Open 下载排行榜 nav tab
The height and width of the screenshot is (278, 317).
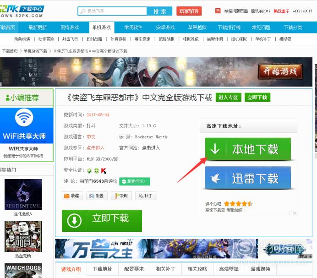(229, 27)
